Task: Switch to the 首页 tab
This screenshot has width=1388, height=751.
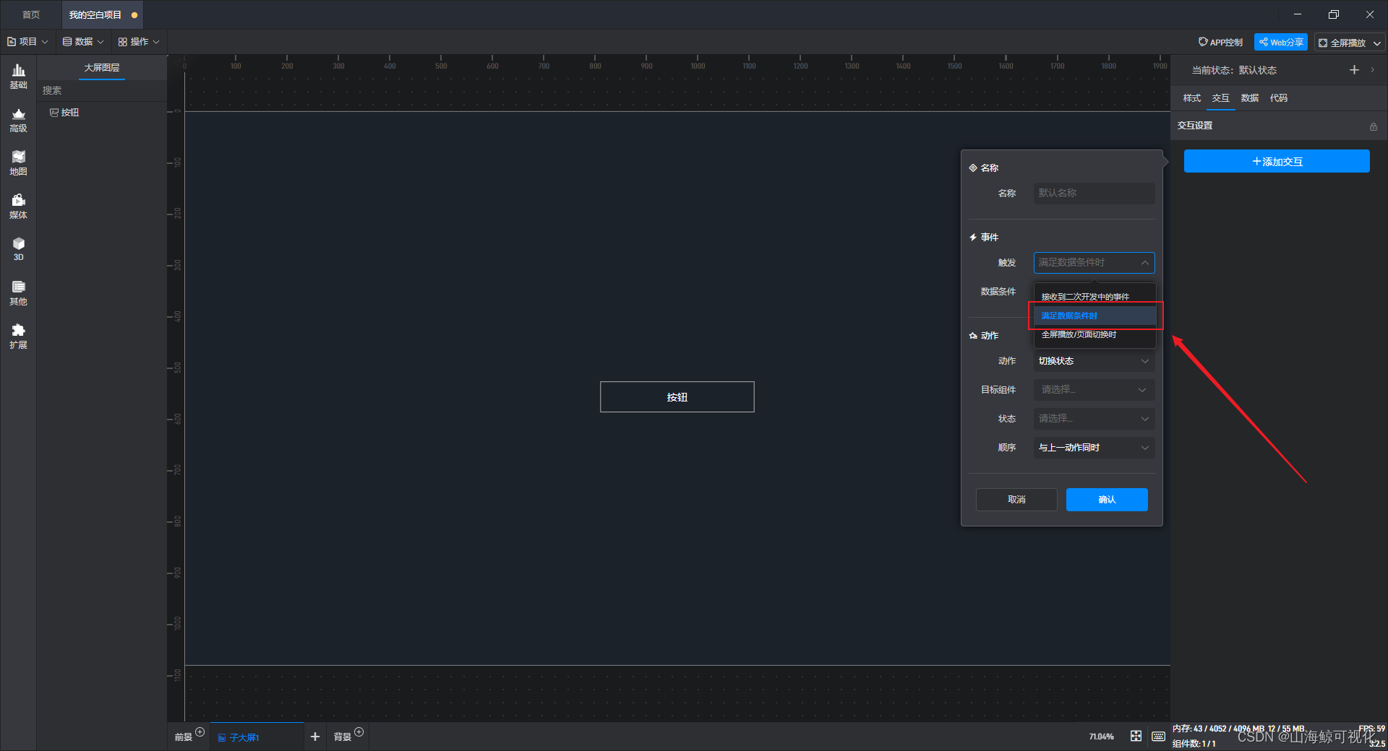Action: click(x=31, y=14)
